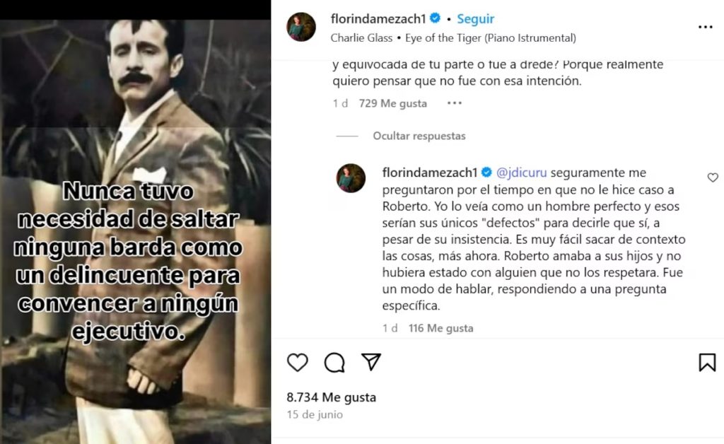This screenshot has height=444, width=724.
Task: Save post with bookmark icon
Action: (707, 362)
